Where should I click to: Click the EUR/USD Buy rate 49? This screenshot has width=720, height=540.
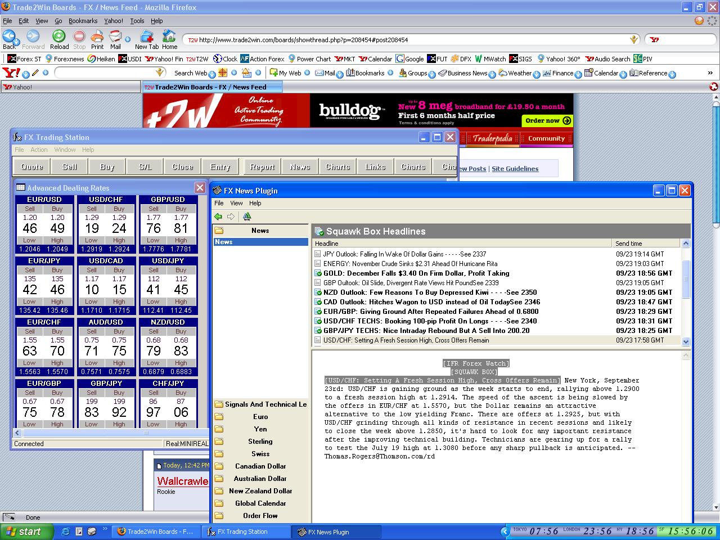click(57, 228)
